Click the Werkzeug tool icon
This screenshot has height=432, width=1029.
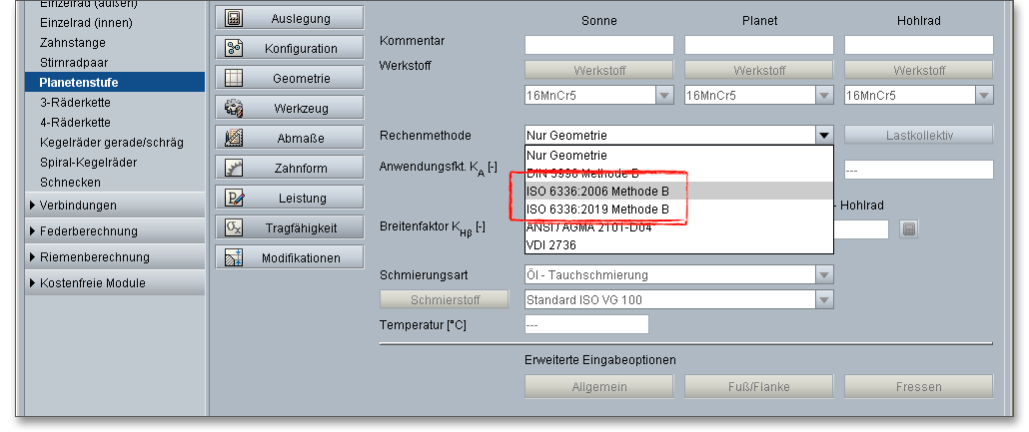click(x=234, y=108)
